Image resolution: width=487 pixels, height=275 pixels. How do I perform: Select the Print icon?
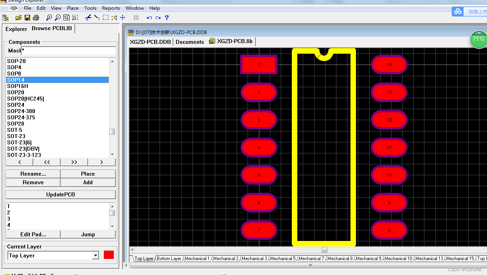pos(36,17)
